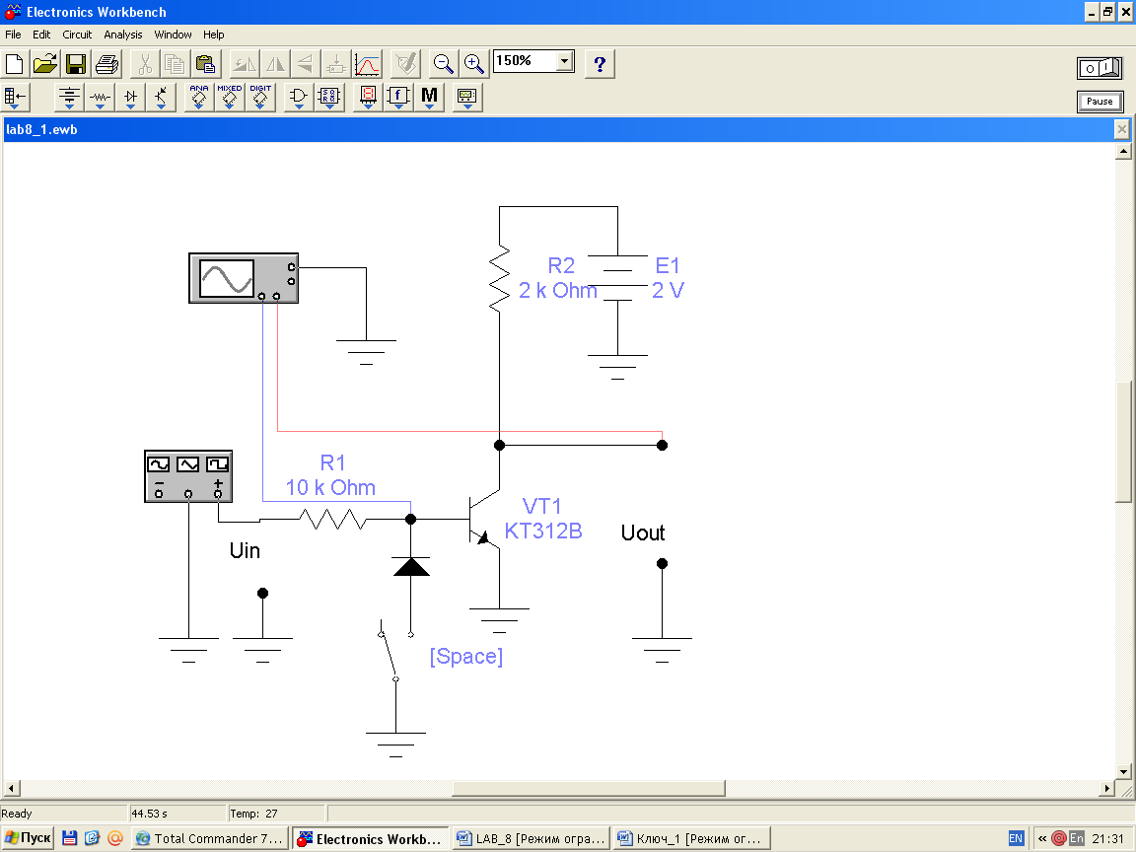The height and width of the screenshot is (852, 1136).
Task: Click the horizontal scrollbar thumb
Action: (x=589, y=788)
